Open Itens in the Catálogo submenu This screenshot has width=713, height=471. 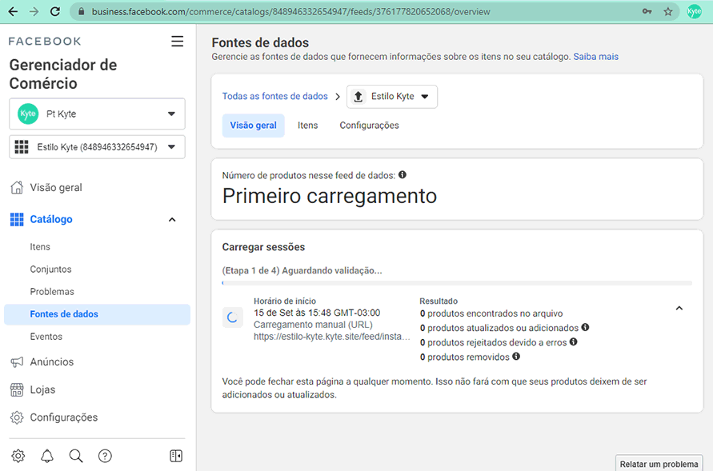coord(40,246)
